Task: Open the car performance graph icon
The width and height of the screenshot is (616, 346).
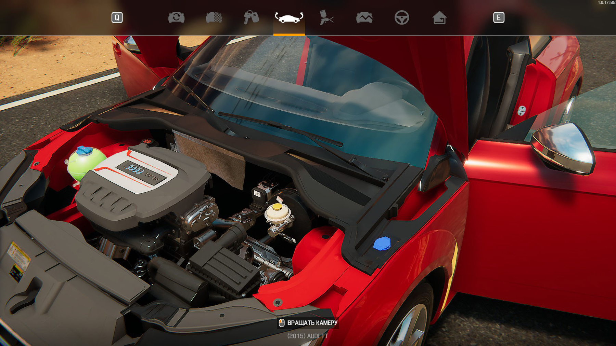Action: coord(364,17)
